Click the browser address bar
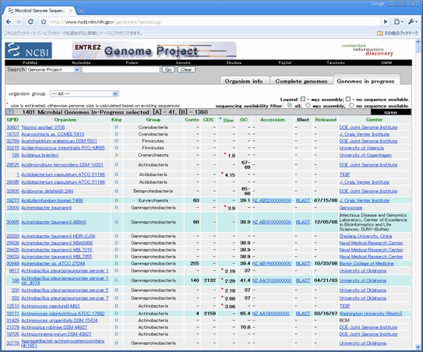 214,22
